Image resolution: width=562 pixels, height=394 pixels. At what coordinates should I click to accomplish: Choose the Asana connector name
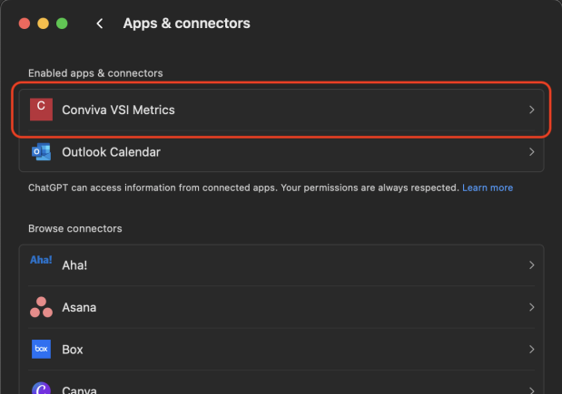(79, 307)
